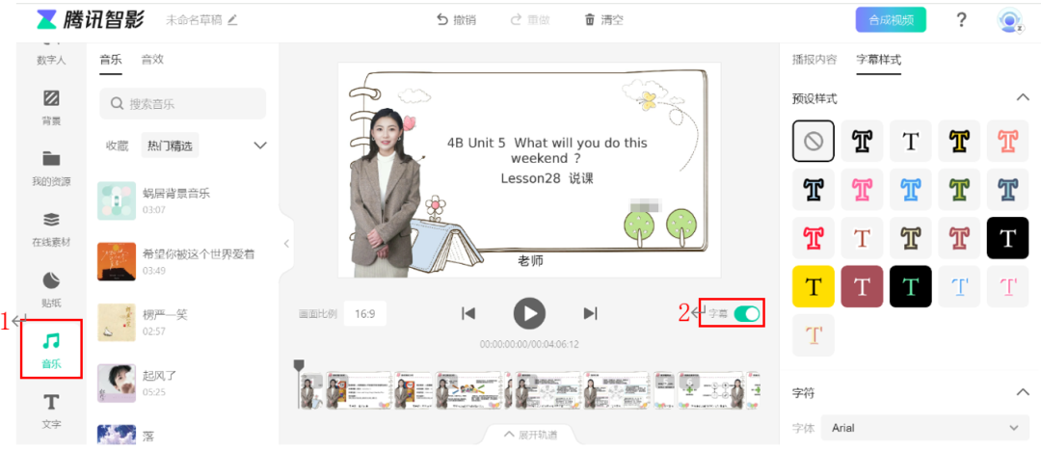Choose yellow fill black outline T preset

click(x=959, y=141)
